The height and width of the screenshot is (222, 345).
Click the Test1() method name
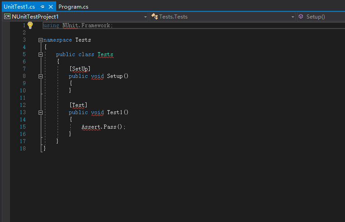coord(118,112)
